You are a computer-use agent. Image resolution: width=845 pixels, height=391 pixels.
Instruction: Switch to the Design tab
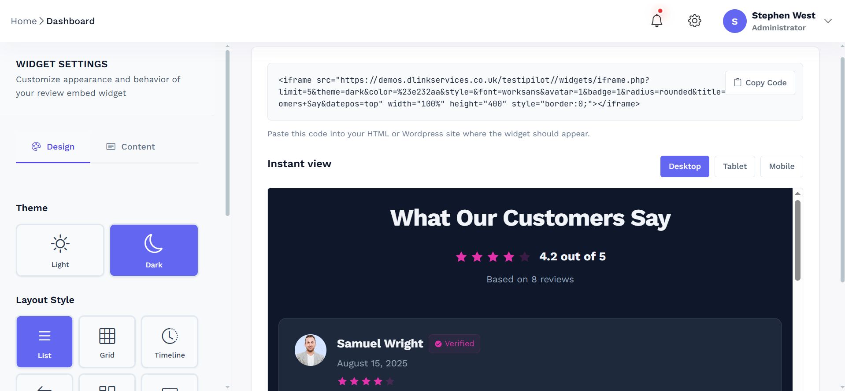tap(53, 147)
